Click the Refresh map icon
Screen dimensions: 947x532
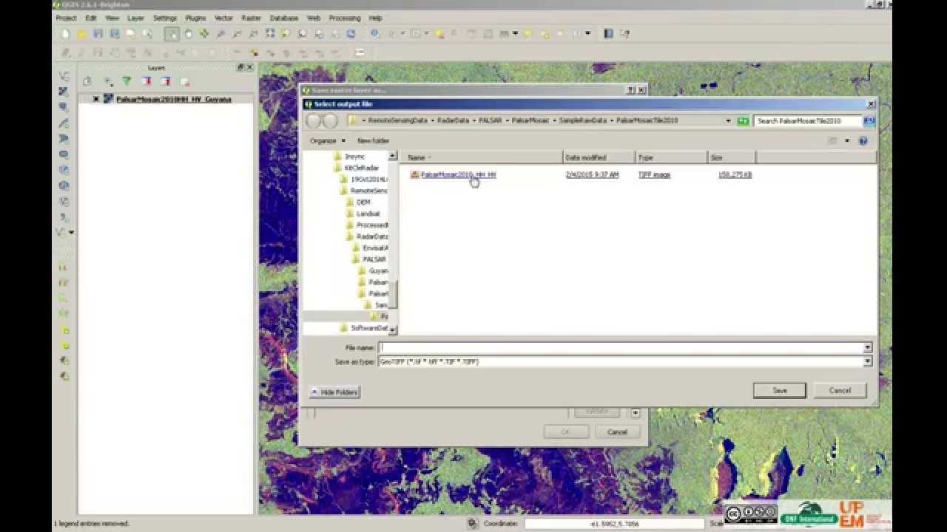(x=351, y=34)
